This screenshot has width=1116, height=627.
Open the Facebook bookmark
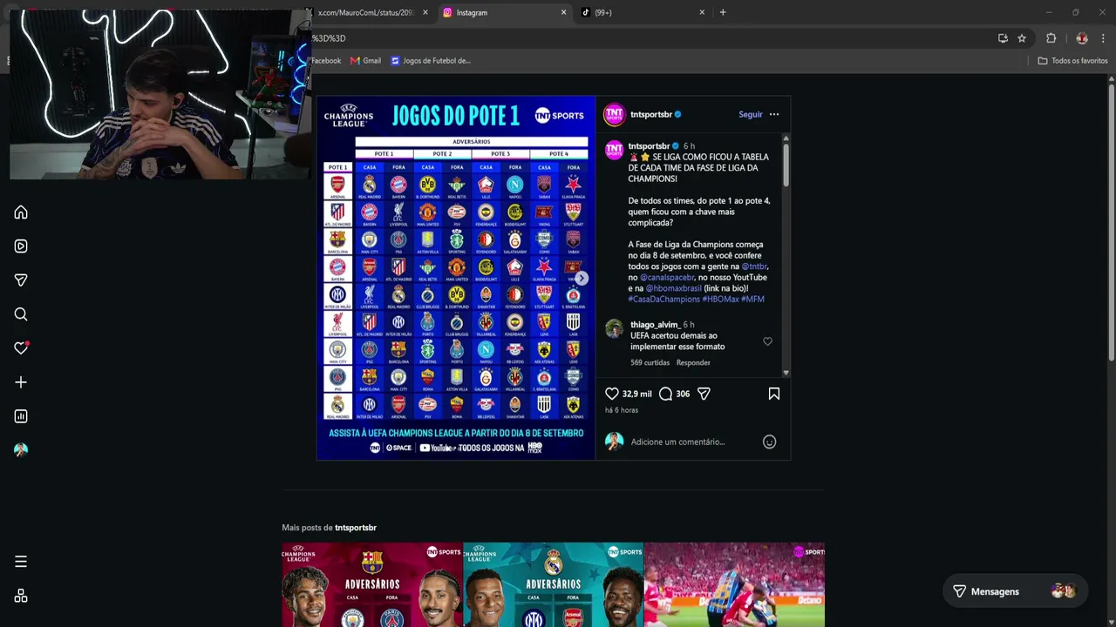(x=326, y=61)
